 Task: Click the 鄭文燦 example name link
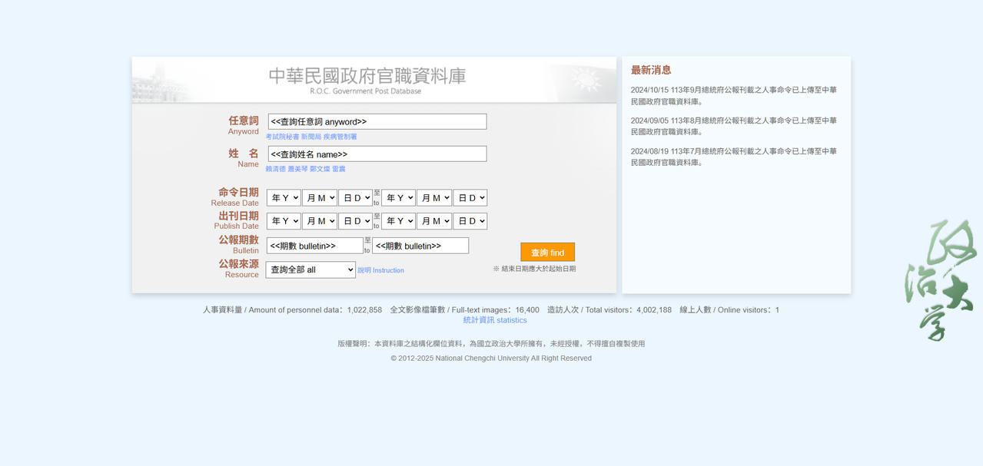pyautogui.click(x=320, y=169)
